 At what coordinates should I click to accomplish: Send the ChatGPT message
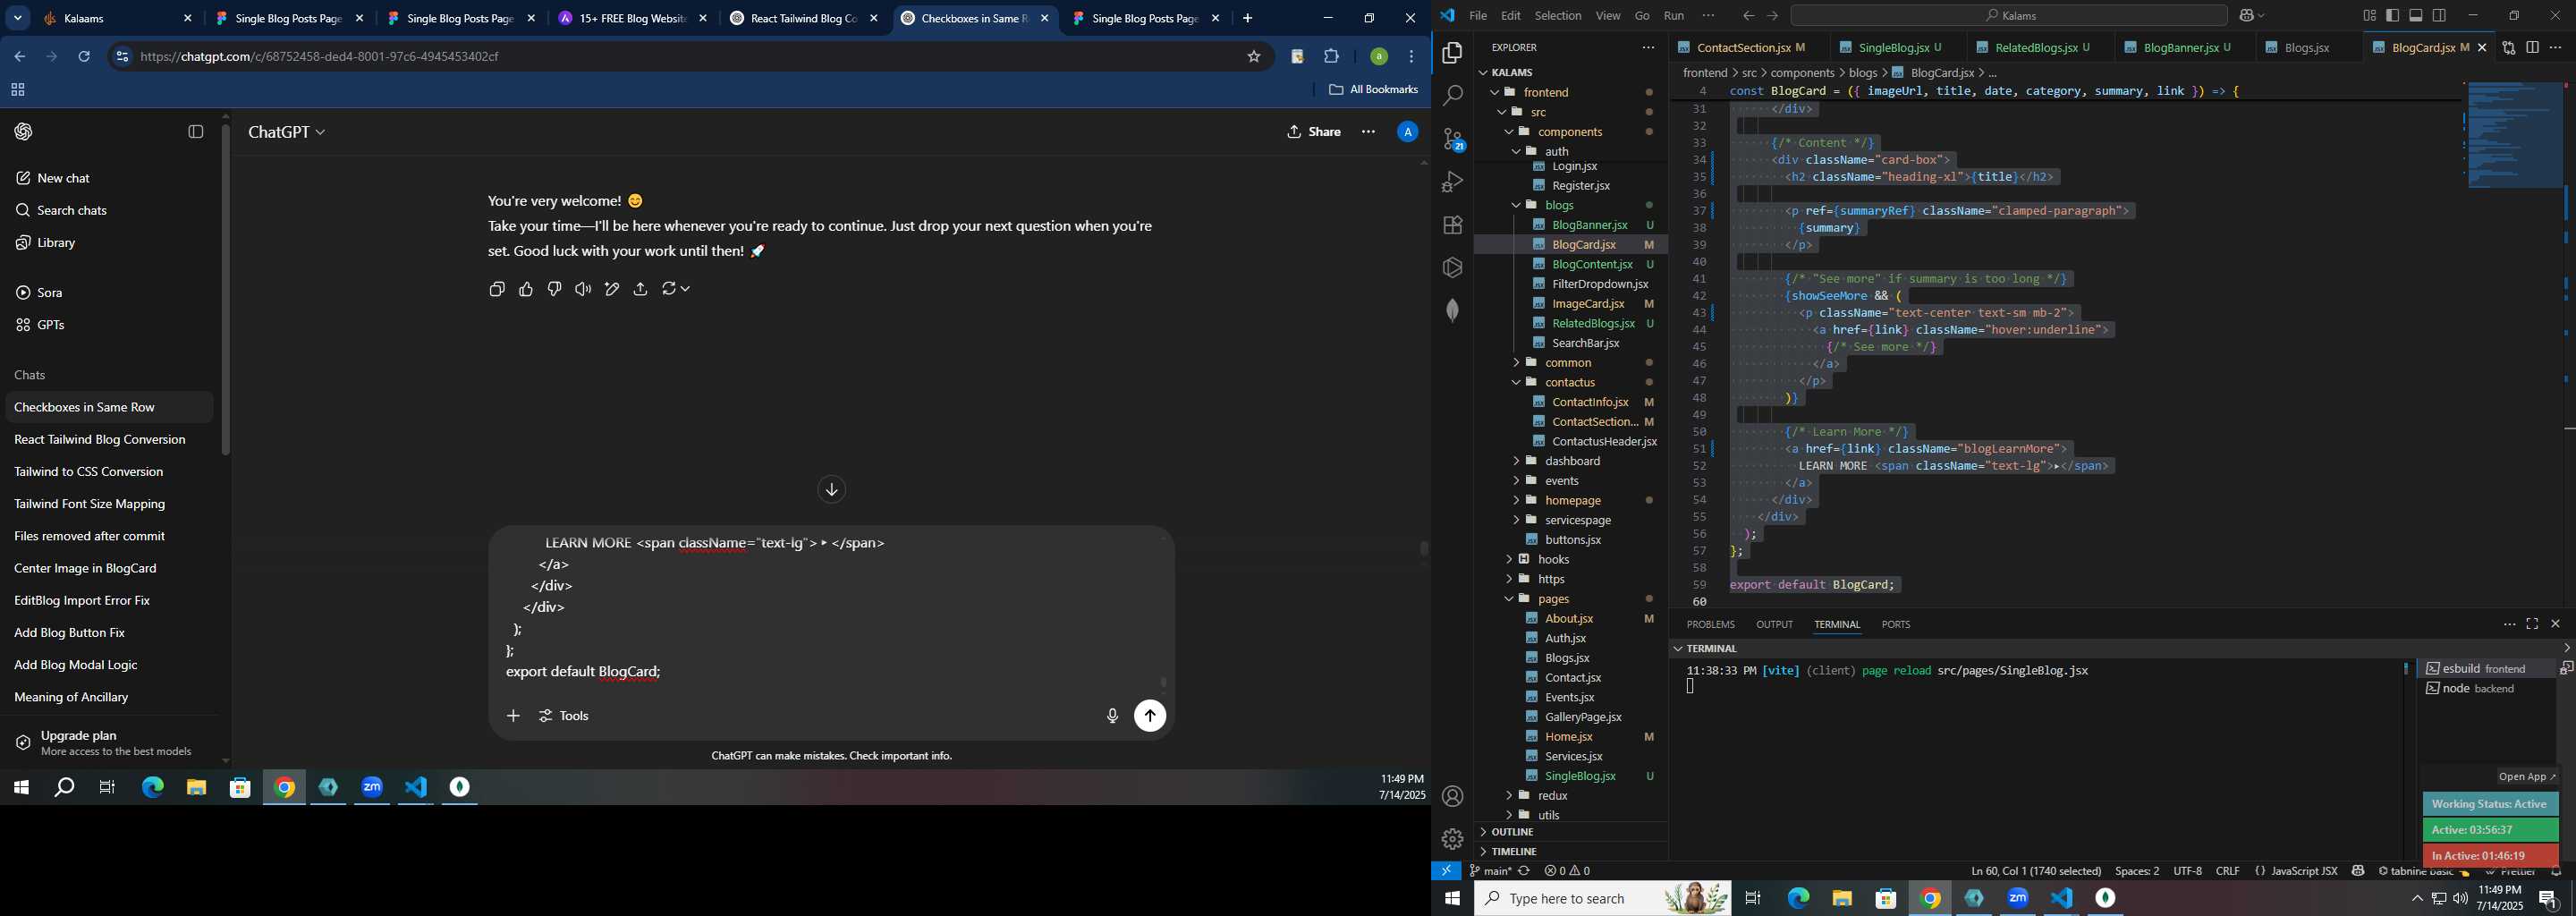[1150, 716]
